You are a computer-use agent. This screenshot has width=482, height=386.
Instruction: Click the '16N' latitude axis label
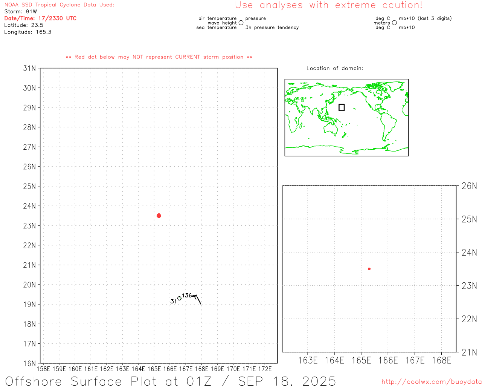(29, 363)
